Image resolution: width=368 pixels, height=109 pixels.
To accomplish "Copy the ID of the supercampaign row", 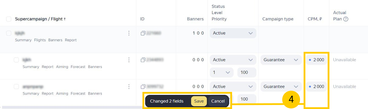I will coord(143,33).
